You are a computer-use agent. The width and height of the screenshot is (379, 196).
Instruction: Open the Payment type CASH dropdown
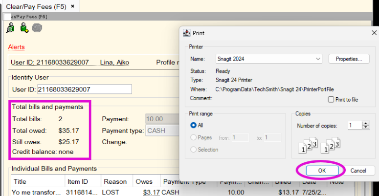pos(162,131)
